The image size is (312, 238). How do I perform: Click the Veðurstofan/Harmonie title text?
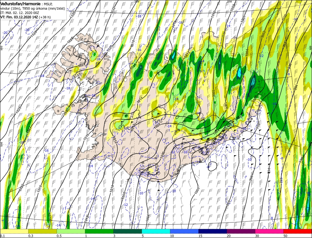pyautogui.click(x=21, y=4)
